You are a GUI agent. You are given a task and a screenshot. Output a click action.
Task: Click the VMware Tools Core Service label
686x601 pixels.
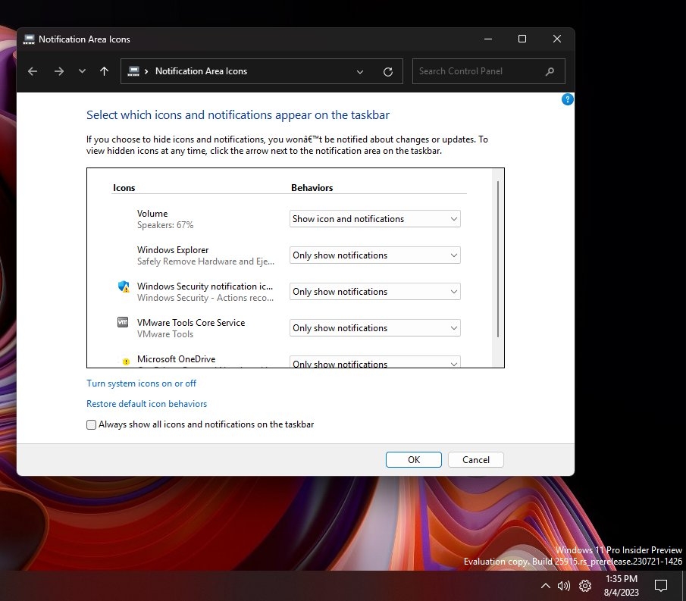[191, 322]
